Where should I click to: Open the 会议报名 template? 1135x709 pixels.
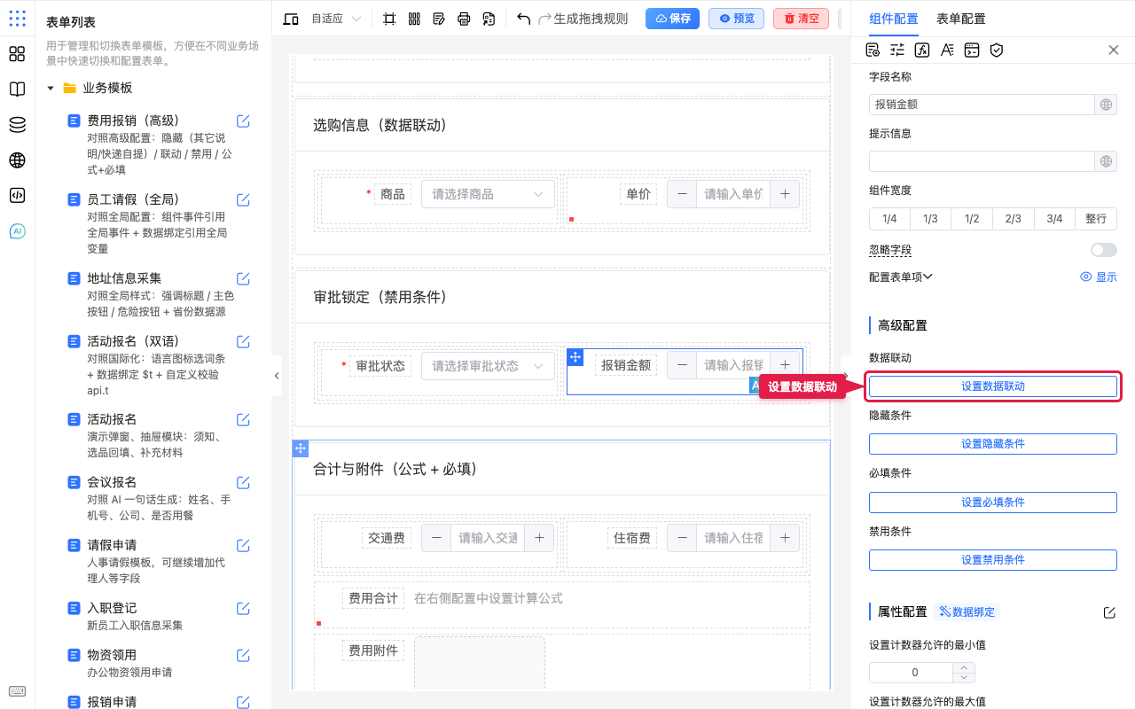[112, 482]
